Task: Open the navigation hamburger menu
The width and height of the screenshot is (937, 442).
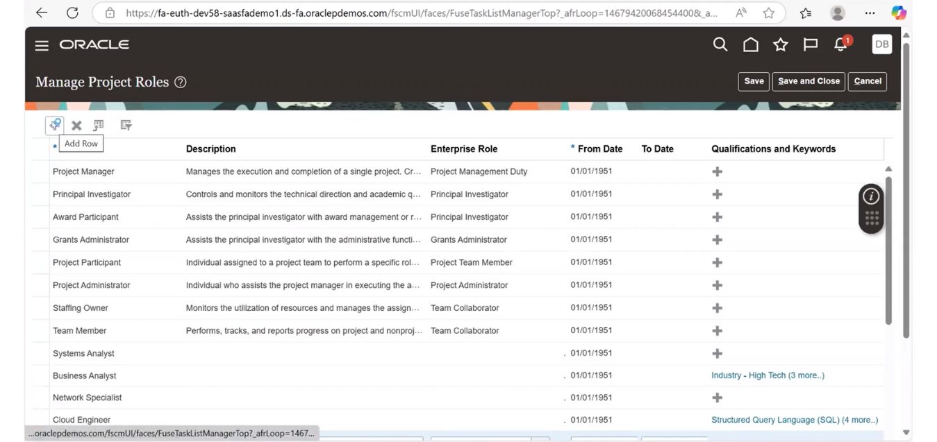Action: pos(41,44)
